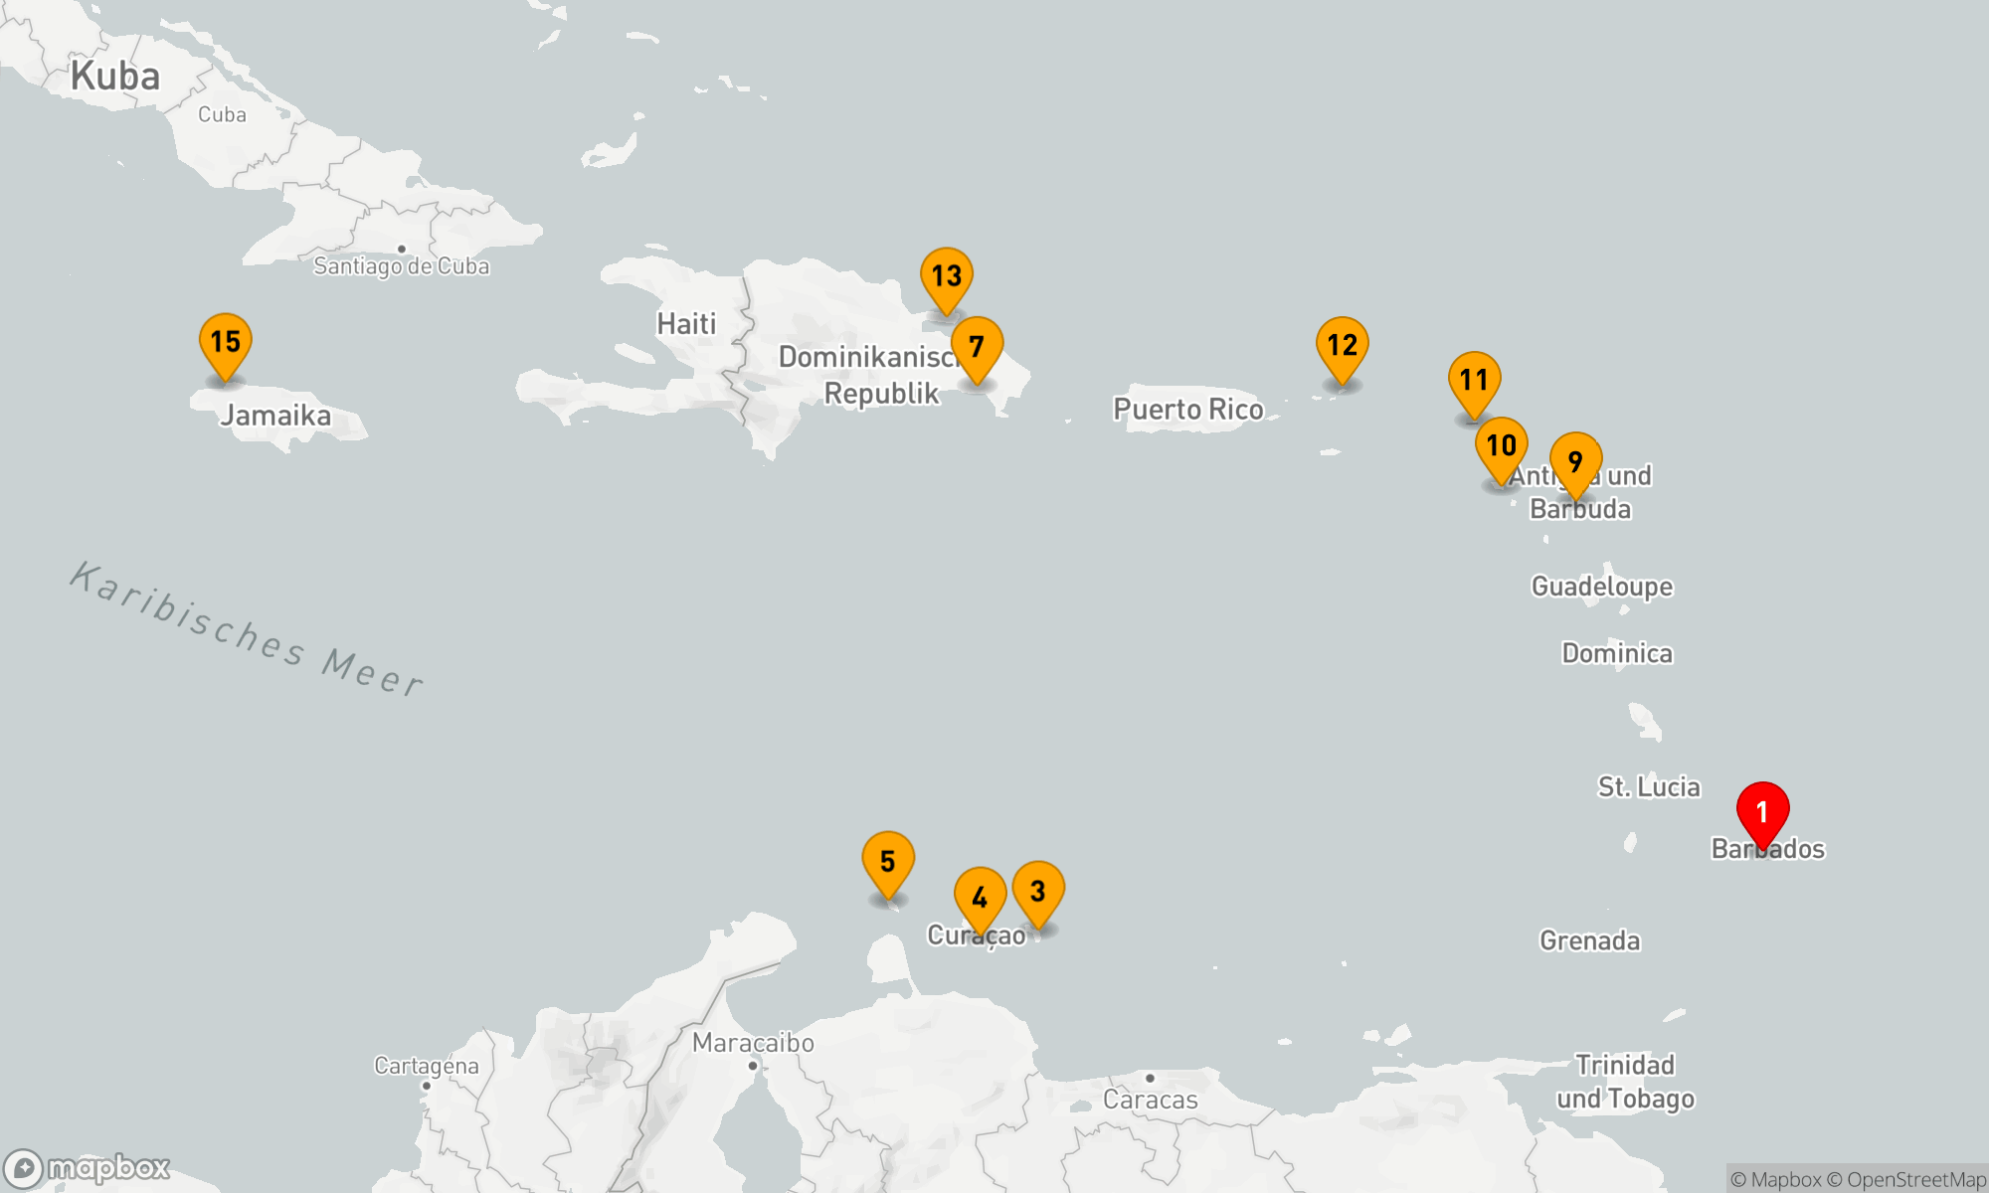1989x1193 pixels.
Task: Select map marker number 10
Action: [1501, 444]
